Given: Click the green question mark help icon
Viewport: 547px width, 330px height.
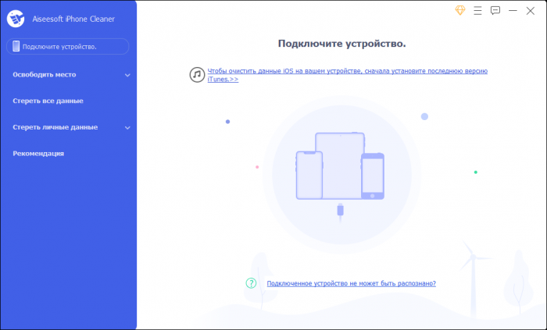Looking at the screenshot, I should pyautogui.click(x=251, y=283).
